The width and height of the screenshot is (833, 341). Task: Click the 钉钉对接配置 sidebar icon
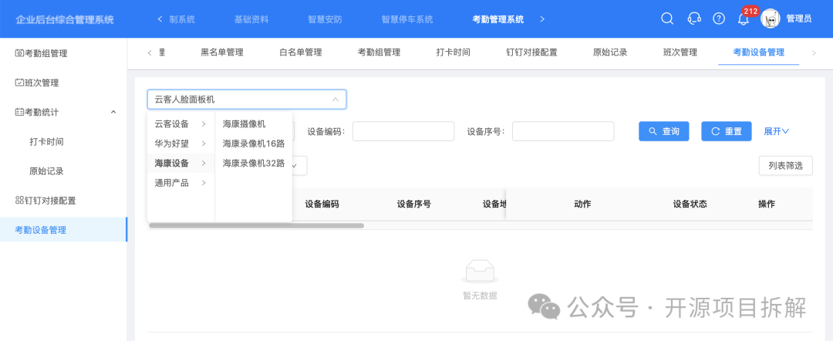point(19,201)
